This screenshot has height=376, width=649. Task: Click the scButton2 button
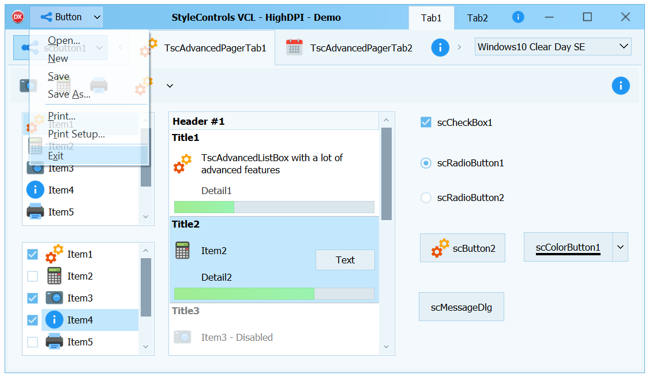click(462, 248)
